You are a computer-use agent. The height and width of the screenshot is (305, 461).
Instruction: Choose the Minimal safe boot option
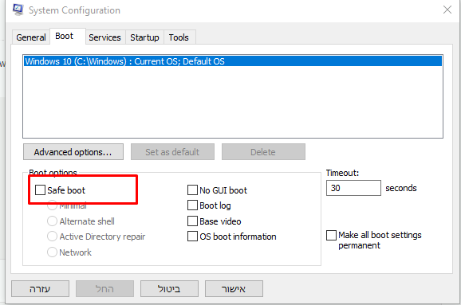click(52, 205)
